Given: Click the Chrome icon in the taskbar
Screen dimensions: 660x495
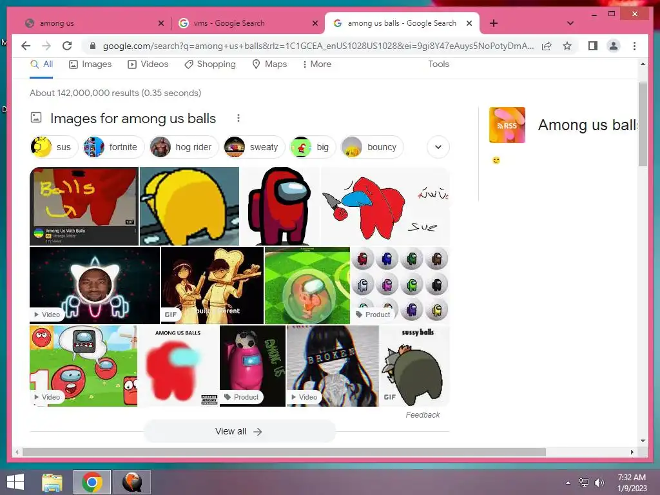Looking at the screenshot, I should pos(92,482).
